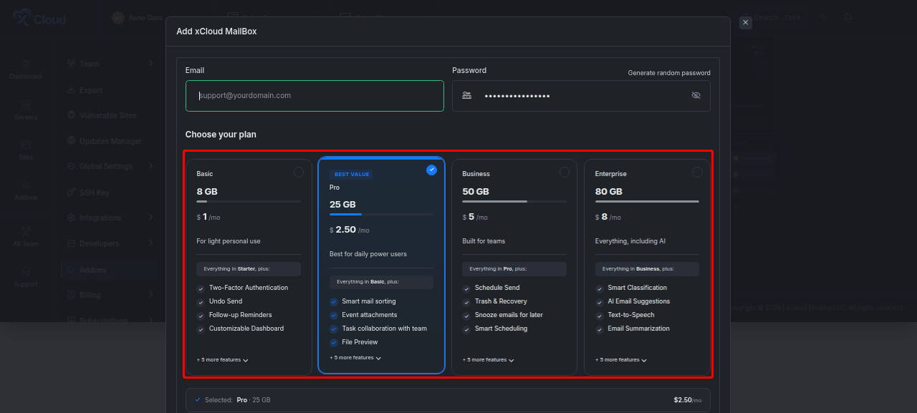Viewport: 917px width, 413px height.
Task: Click Generate random password link
Action: [669, 73]
